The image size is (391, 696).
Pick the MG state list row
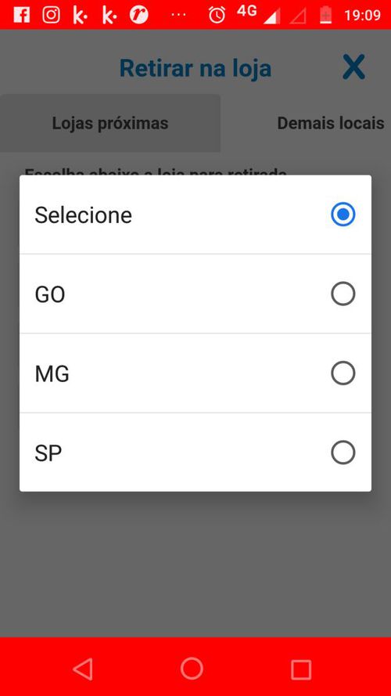tap(195, 373)
